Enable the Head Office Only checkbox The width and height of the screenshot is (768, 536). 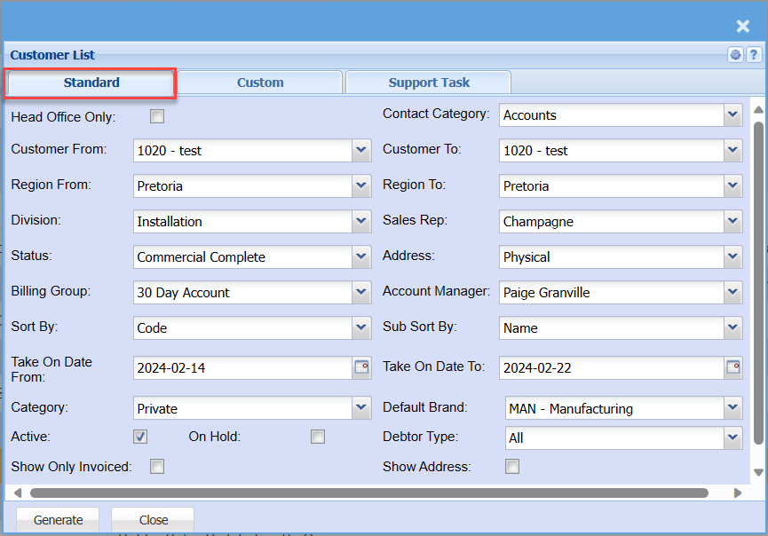[157, 116]
